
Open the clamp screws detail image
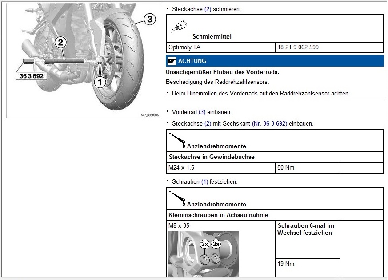[204, 253]
